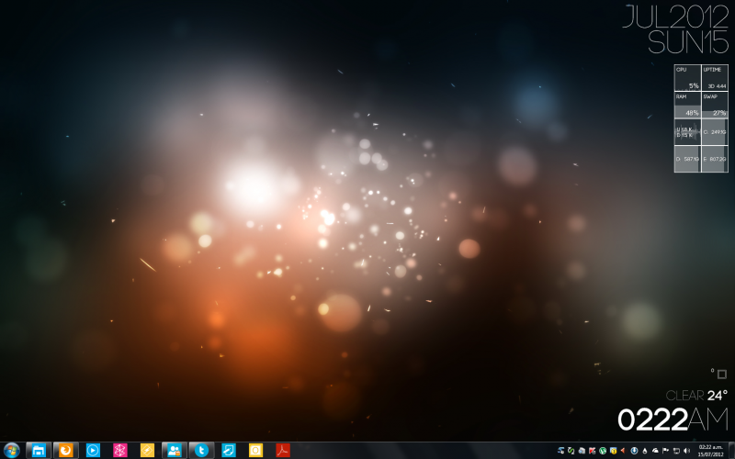Click the orange arrow tray icon

(623, 451)
